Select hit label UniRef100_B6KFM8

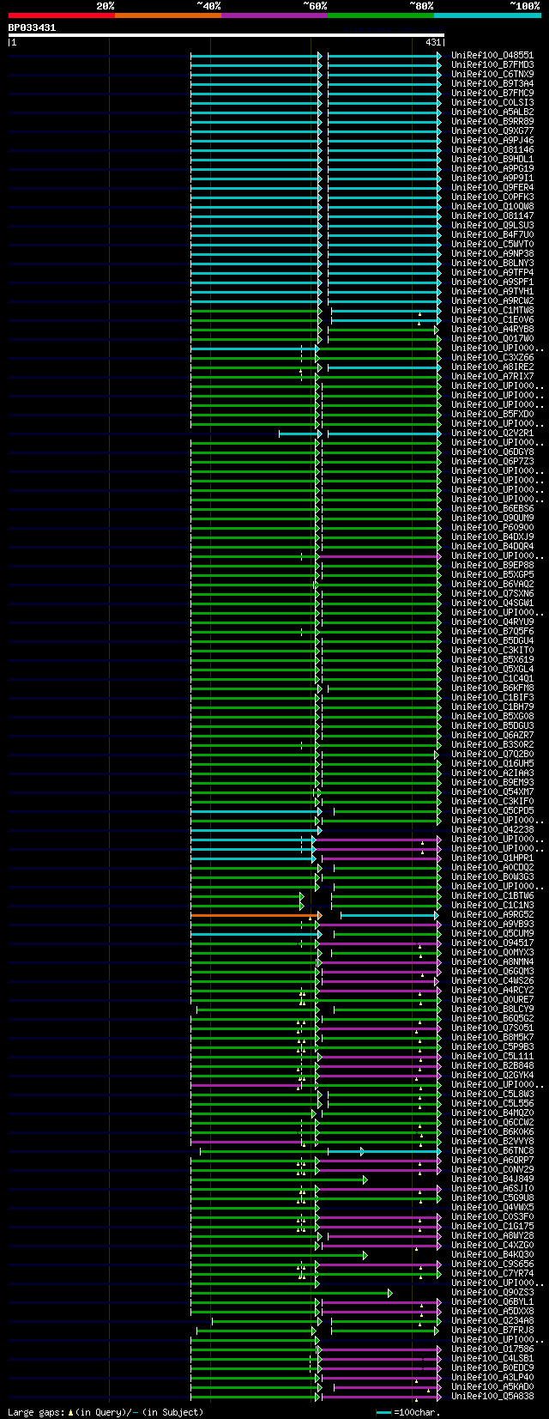click(492, 688)
